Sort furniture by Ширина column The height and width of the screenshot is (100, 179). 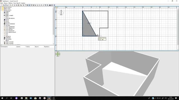(18, 47)
